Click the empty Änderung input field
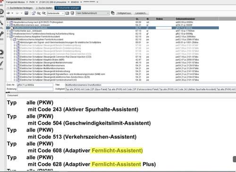Image resolution: width=236 pixels, height=172 pixels. click(x=35, y=89)
